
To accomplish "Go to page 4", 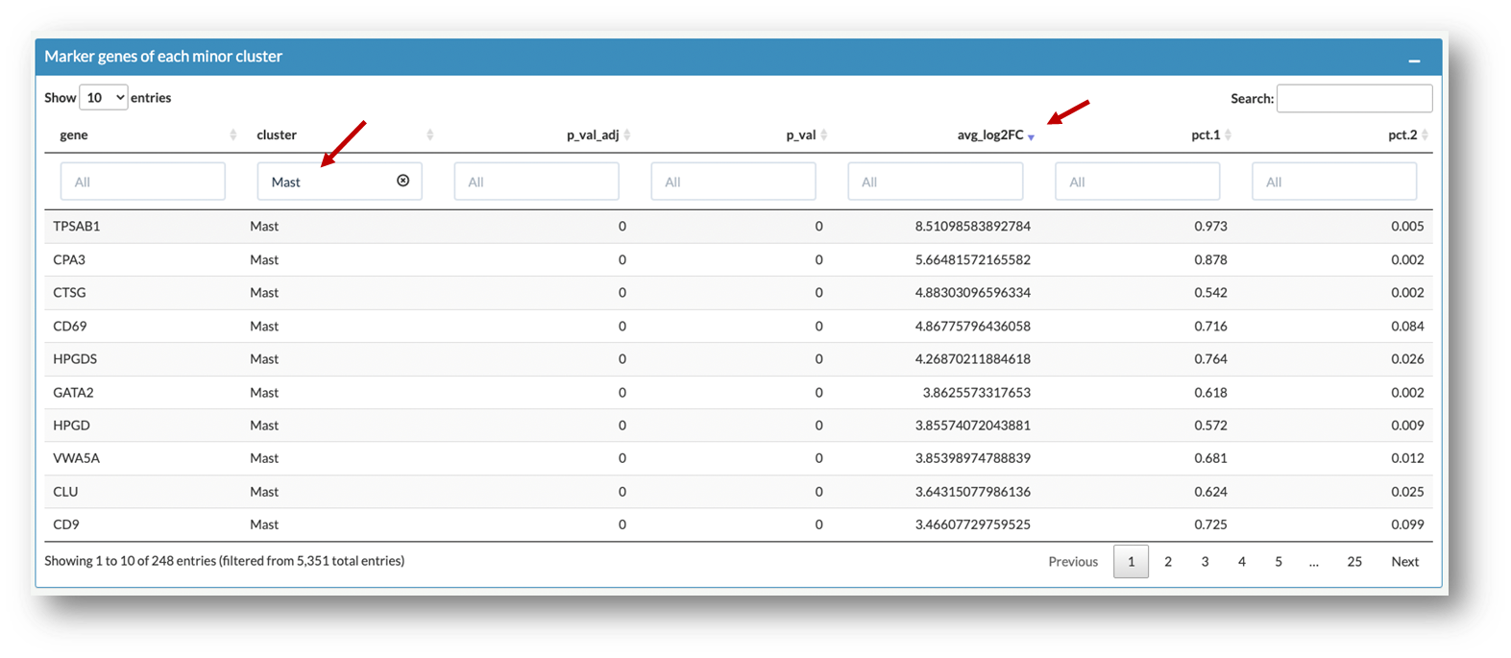I will pyautogui.click(x=1242, y=562).
